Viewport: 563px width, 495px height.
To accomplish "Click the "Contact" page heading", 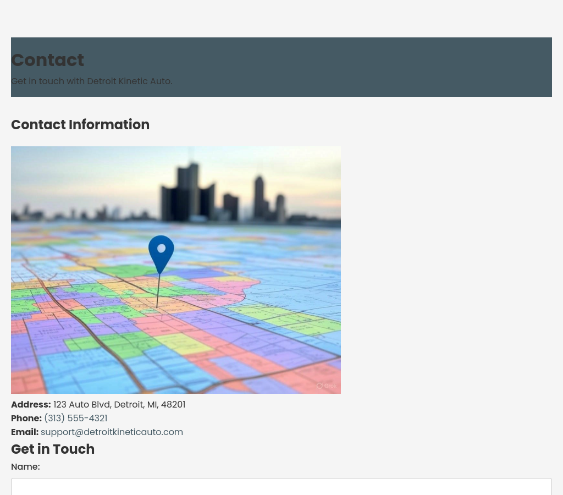I will 47,60.
